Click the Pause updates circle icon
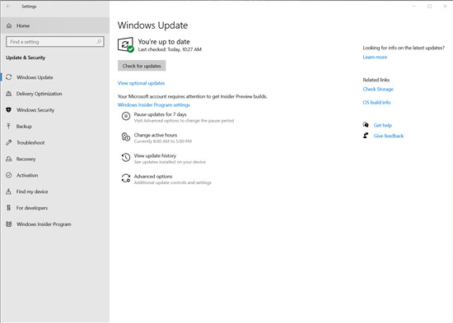The width and height of the screenshot is (453, 323). pyautogui.click(x=126, y=116)
